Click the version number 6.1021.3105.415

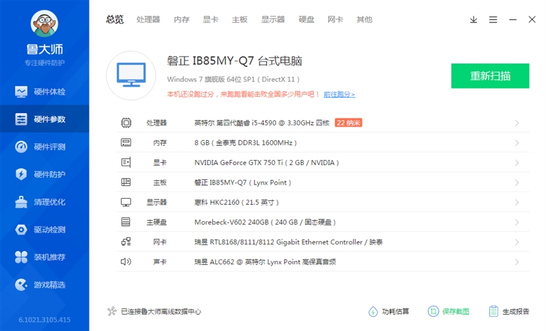[44, 319]
